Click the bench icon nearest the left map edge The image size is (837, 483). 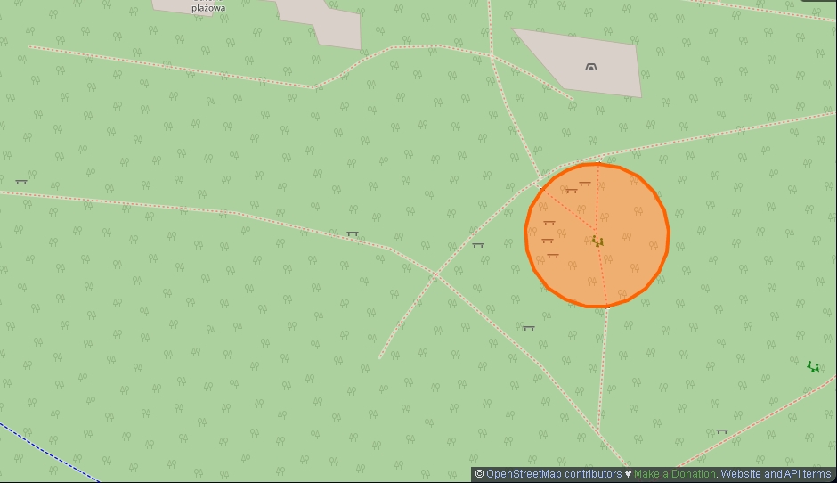21,182
